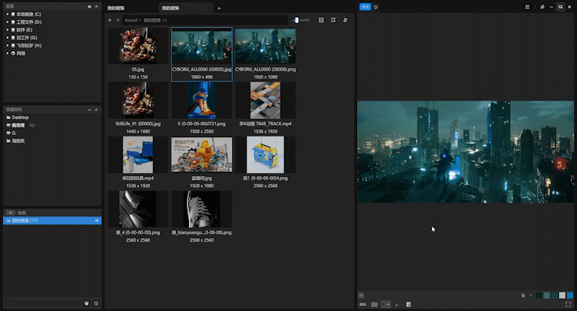Image resolution: width=577 pixels, height=311 pixels.
Task: Go back with the left arrow button
Action: coord(110,20)
